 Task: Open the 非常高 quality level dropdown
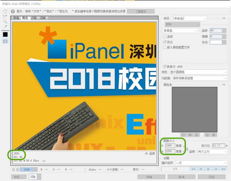click(180, 31)
